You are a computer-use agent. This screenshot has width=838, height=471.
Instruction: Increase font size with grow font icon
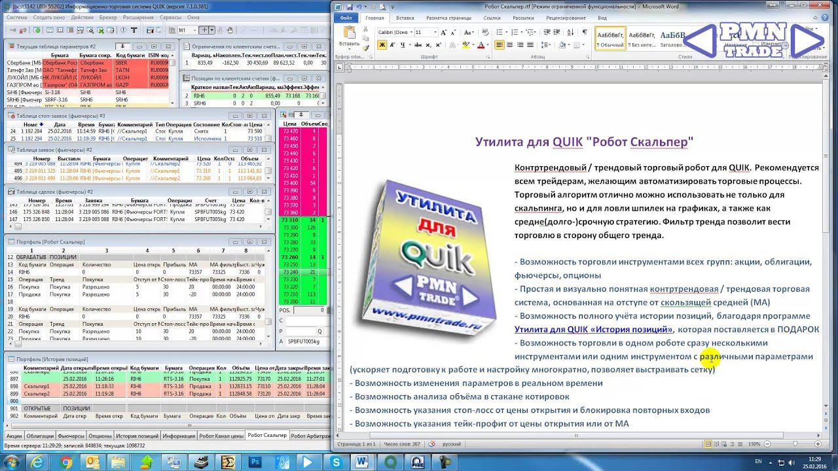443,32
